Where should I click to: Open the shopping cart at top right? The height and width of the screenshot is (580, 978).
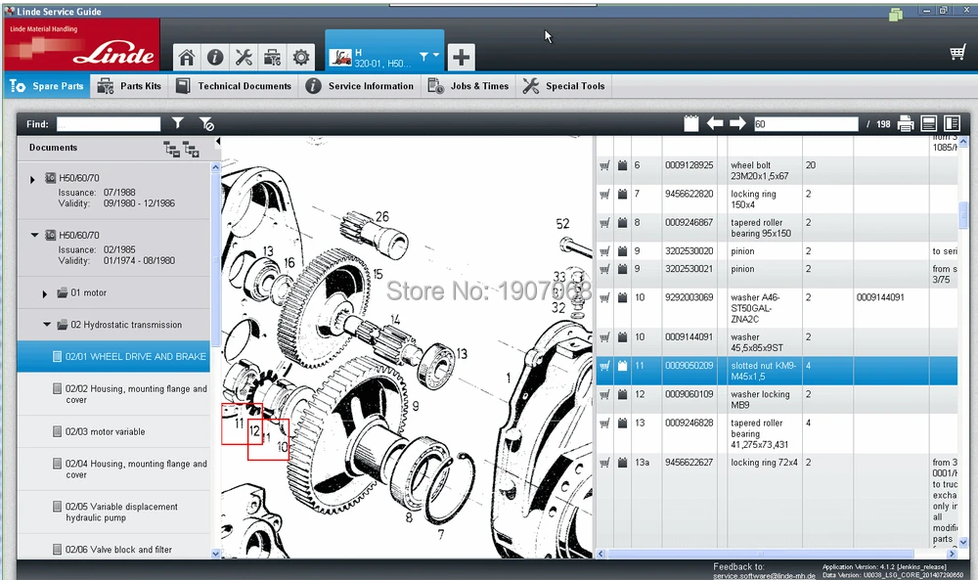coord(957,53)
